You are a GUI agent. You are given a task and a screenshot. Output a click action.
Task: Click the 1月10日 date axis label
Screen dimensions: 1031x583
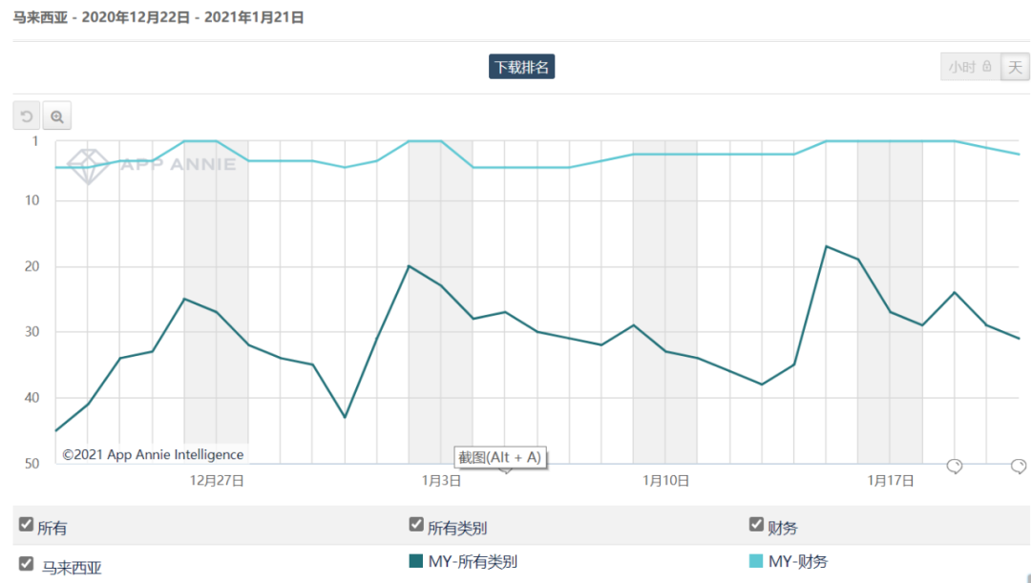point(665,481)
